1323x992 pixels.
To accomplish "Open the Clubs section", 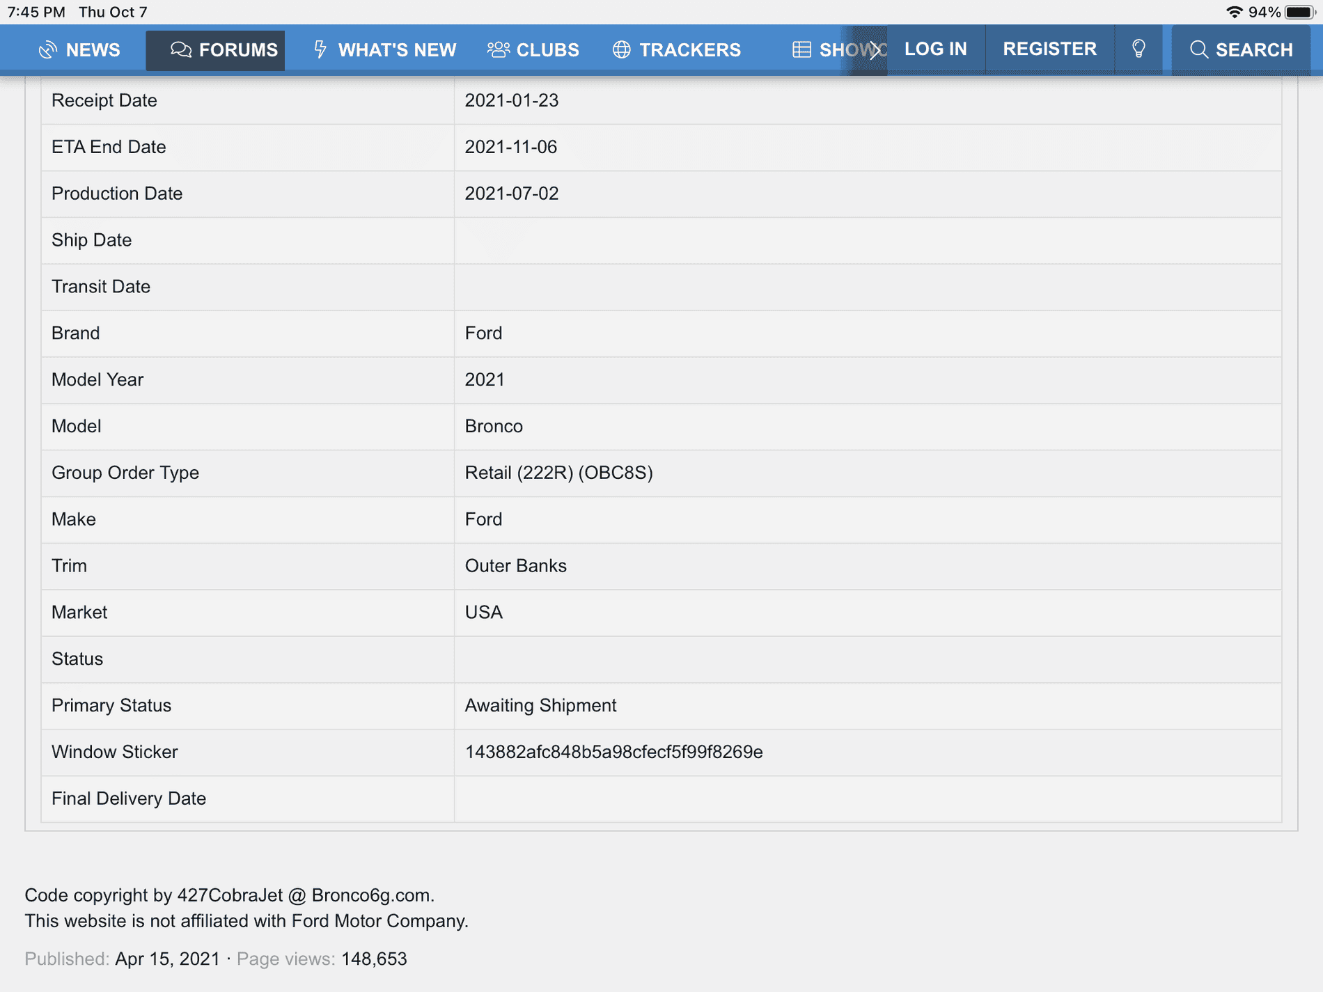I will click(533, 49).
